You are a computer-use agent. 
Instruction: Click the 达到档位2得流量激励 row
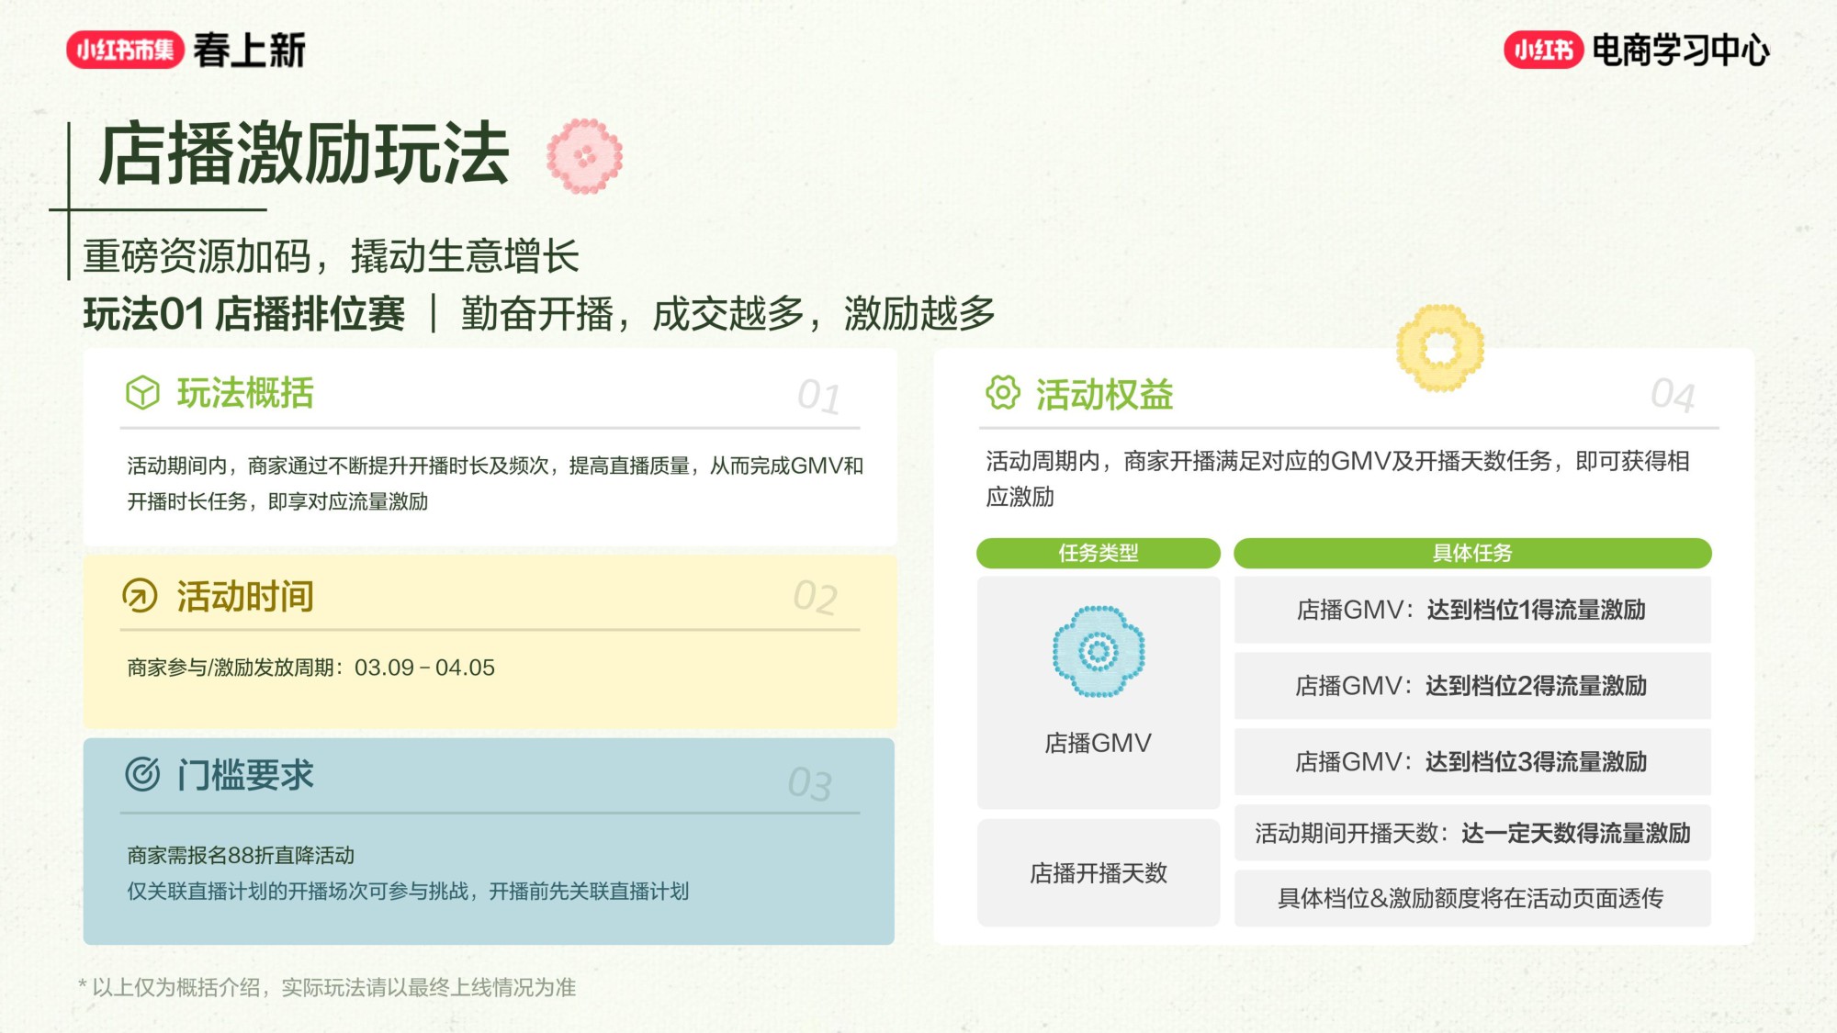pyautogui.click(x=1472, y=686)
